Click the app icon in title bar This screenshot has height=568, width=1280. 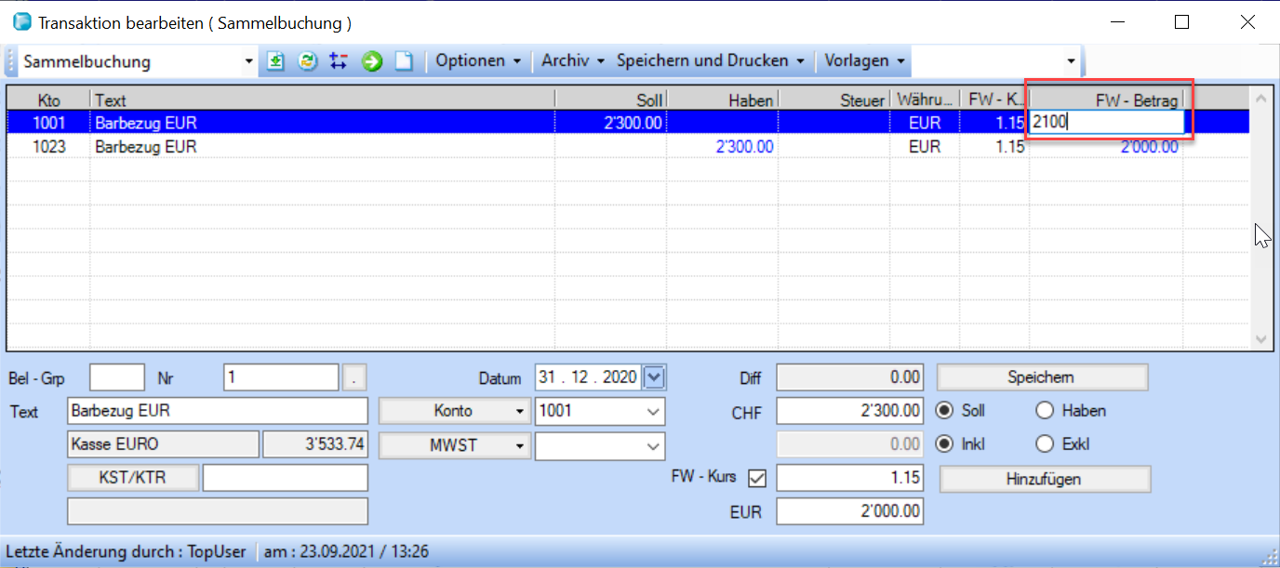pyautogui.click(x=20, y=22)
